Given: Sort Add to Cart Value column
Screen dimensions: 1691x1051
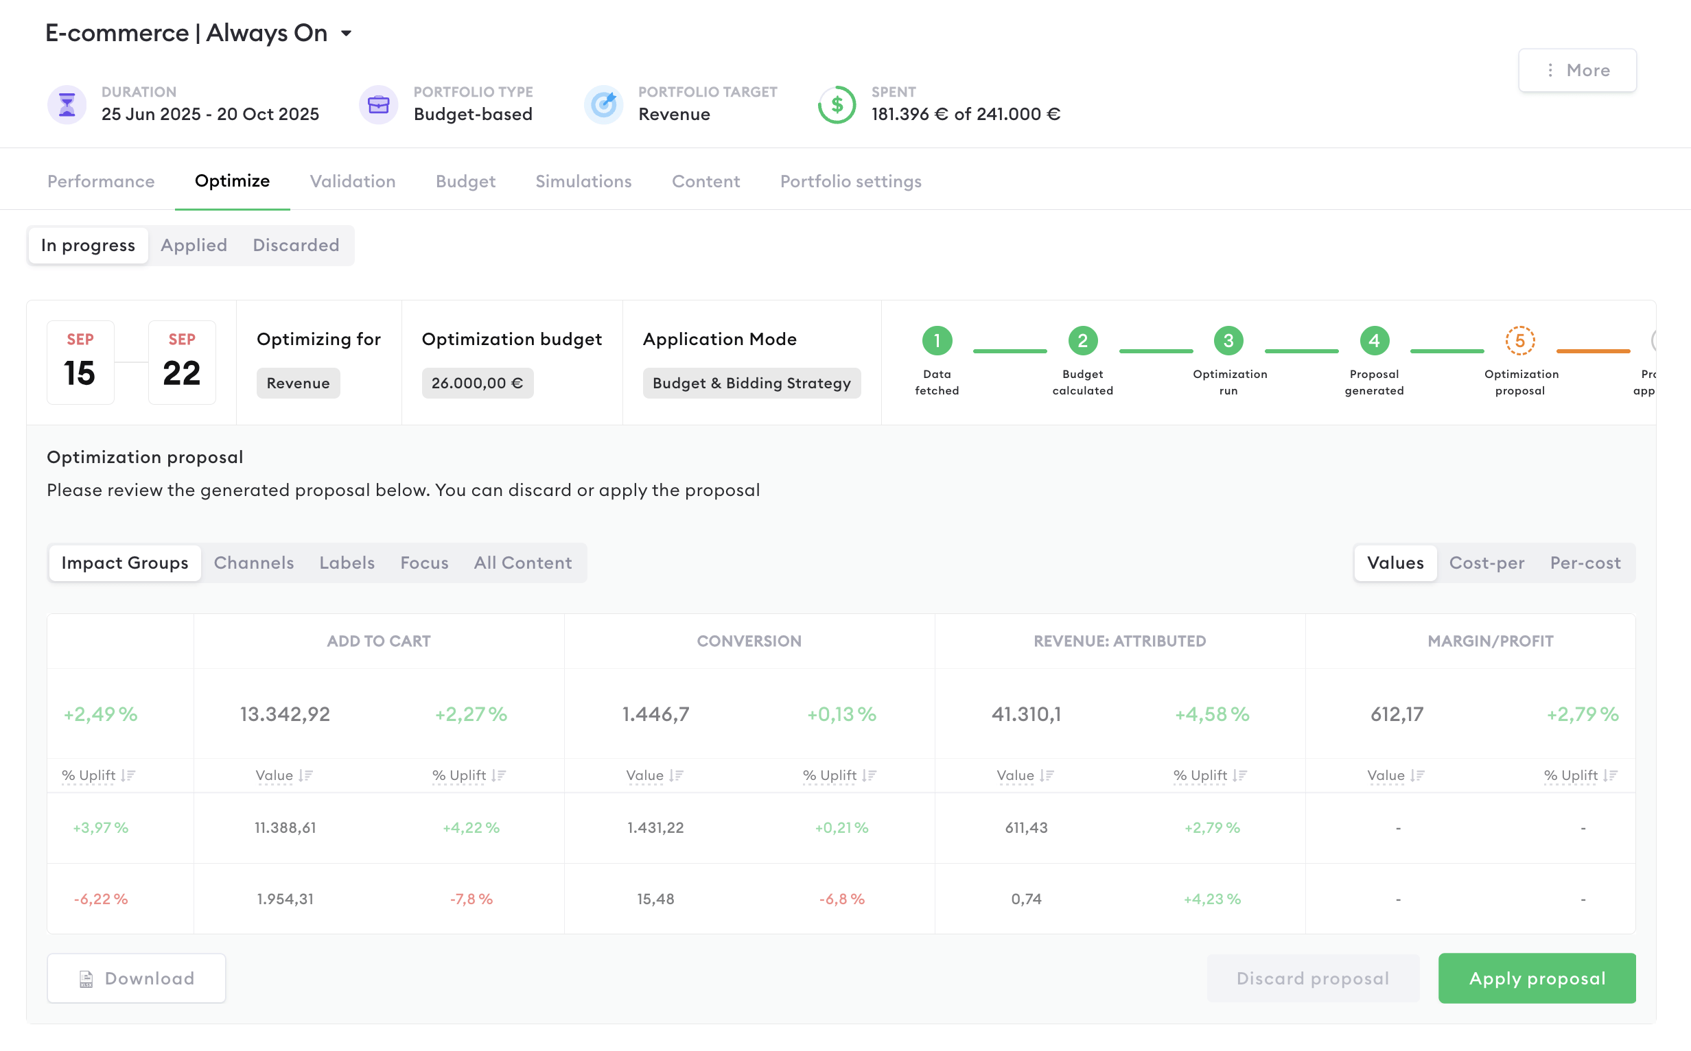Looking at the screenshot, I should [x=305, y=776].
